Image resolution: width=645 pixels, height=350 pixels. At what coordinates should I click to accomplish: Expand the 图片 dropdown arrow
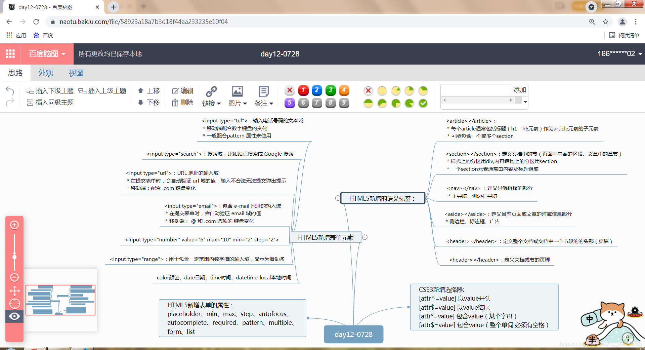[x=245, y=104]
